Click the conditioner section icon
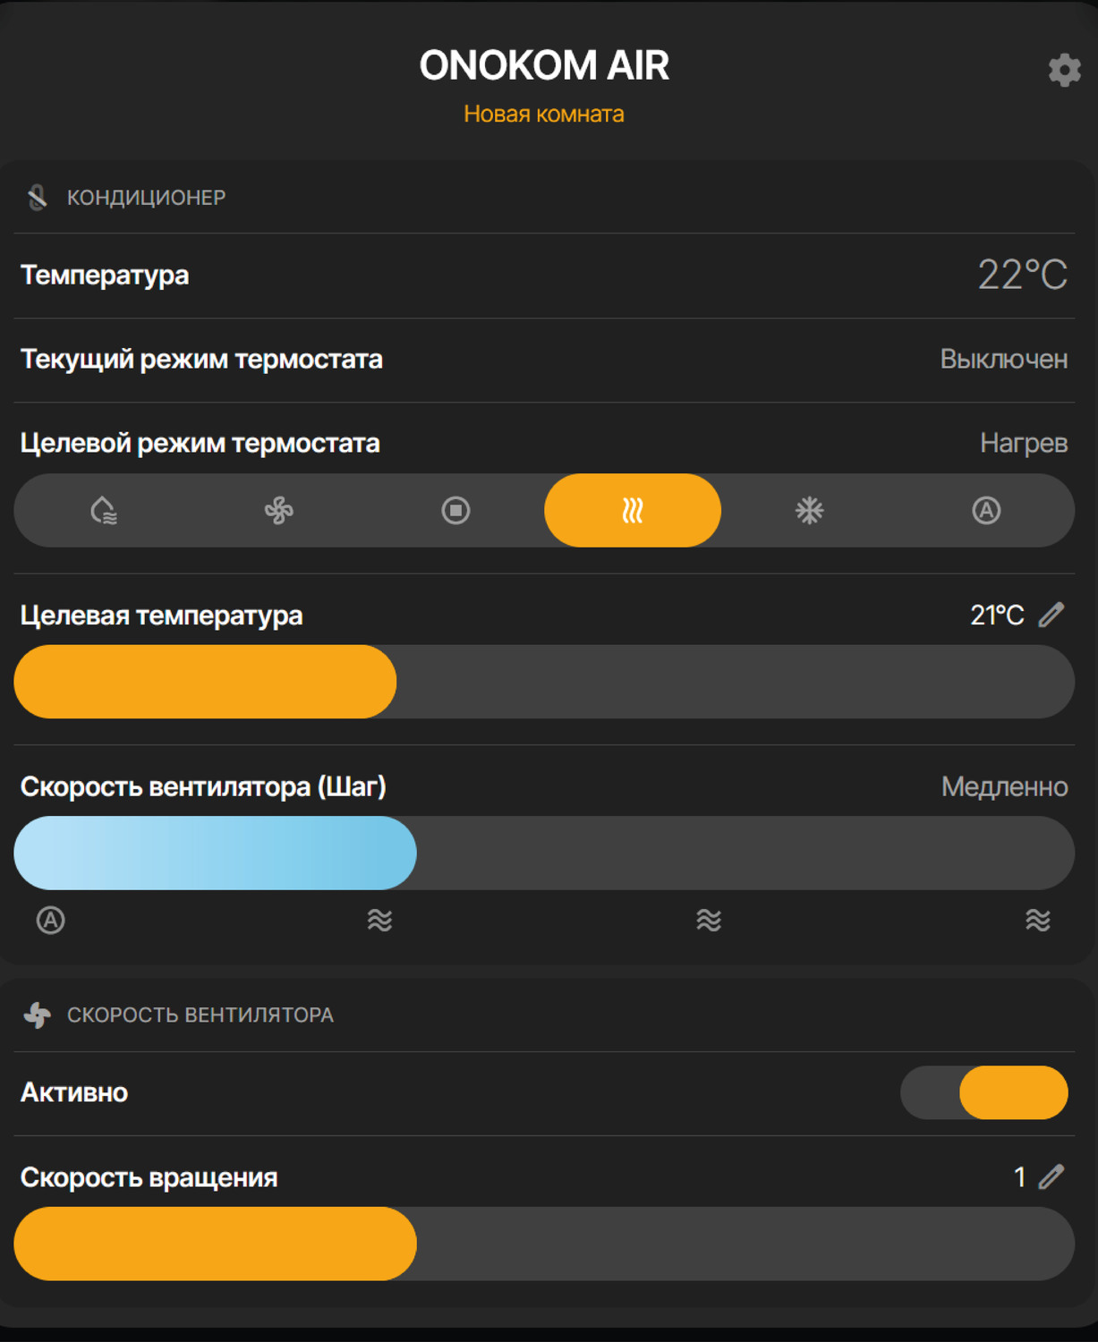This screenshot has height=1342, width=1098. 36,197
